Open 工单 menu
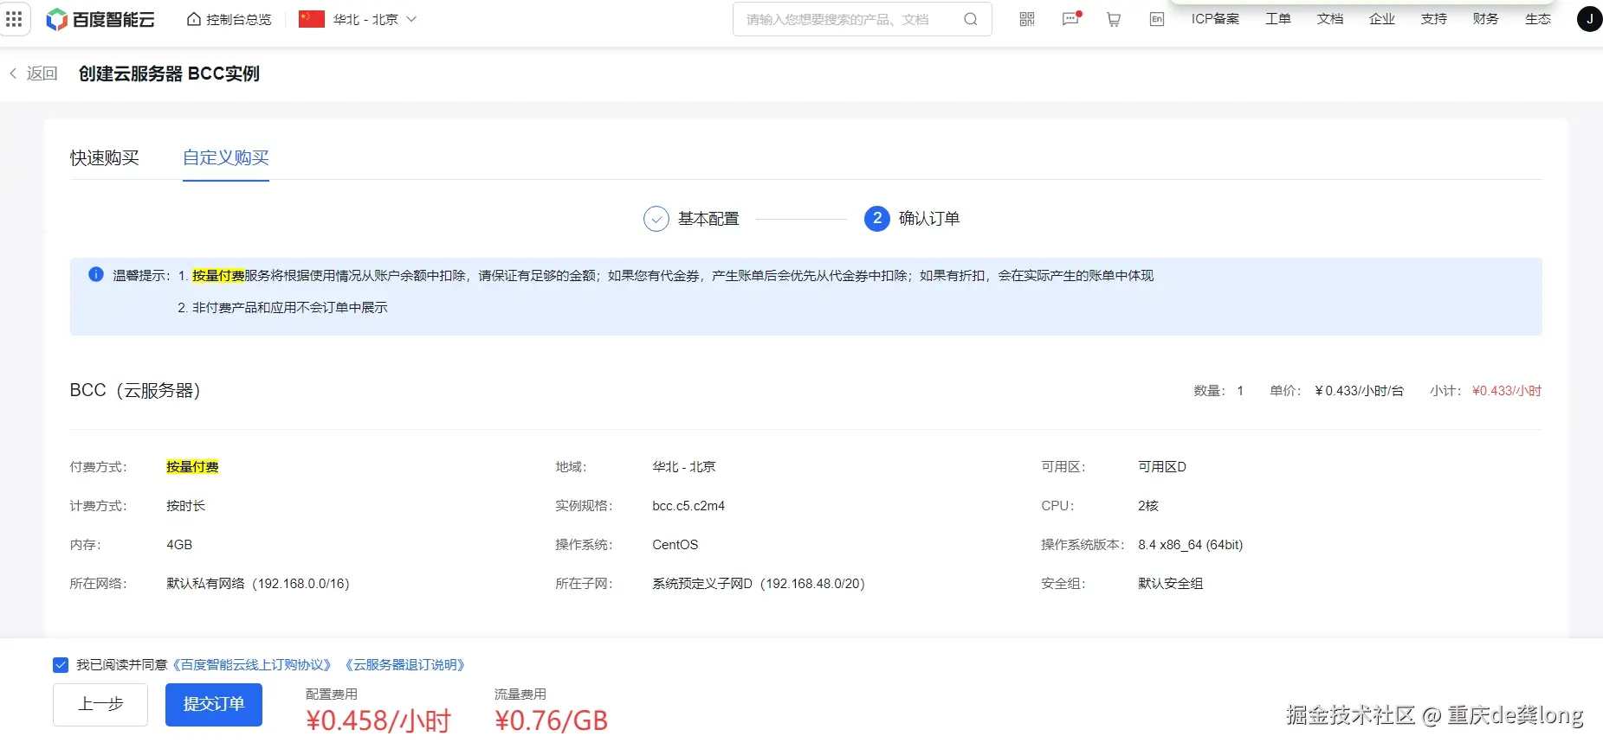Viewport: 1603px width, 749px height. (1278, 19)
